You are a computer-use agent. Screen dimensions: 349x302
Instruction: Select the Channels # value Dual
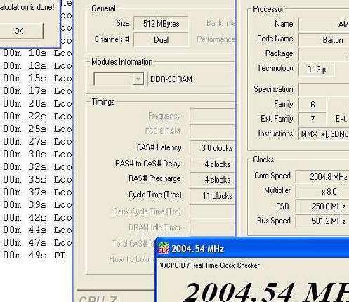(x=161, y=39)
